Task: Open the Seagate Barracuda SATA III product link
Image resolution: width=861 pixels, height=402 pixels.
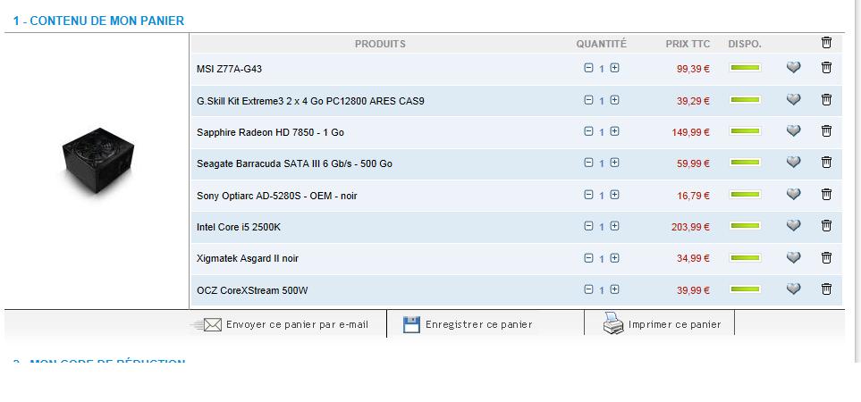Action: click(x=294, y=163)
